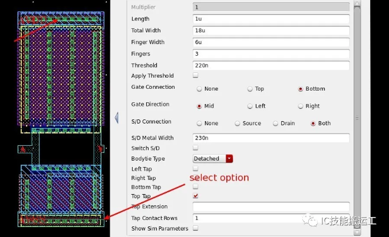Click the vertical scrollbar of the parameters panel
389x237 pixels.
point(356,88)
